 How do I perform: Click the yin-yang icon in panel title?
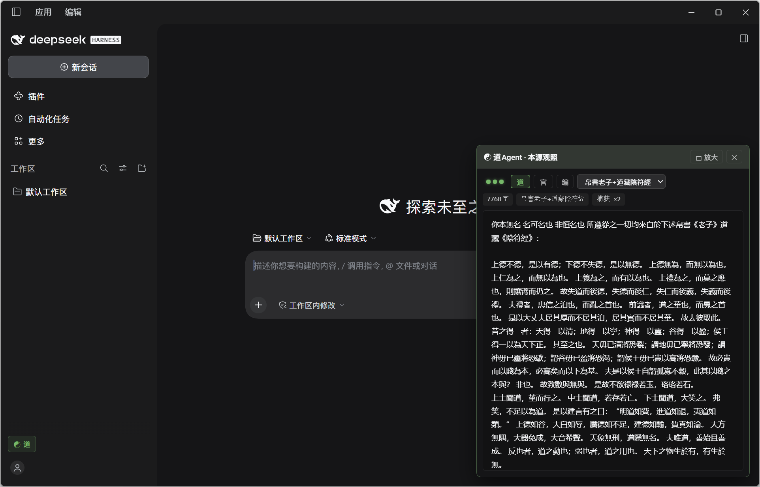click(x=487, y=157)
